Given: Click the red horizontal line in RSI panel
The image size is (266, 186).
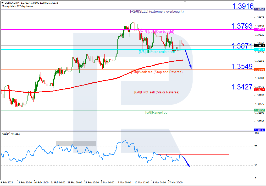Looking at the screenshot, I should click(x=193, y=154).
